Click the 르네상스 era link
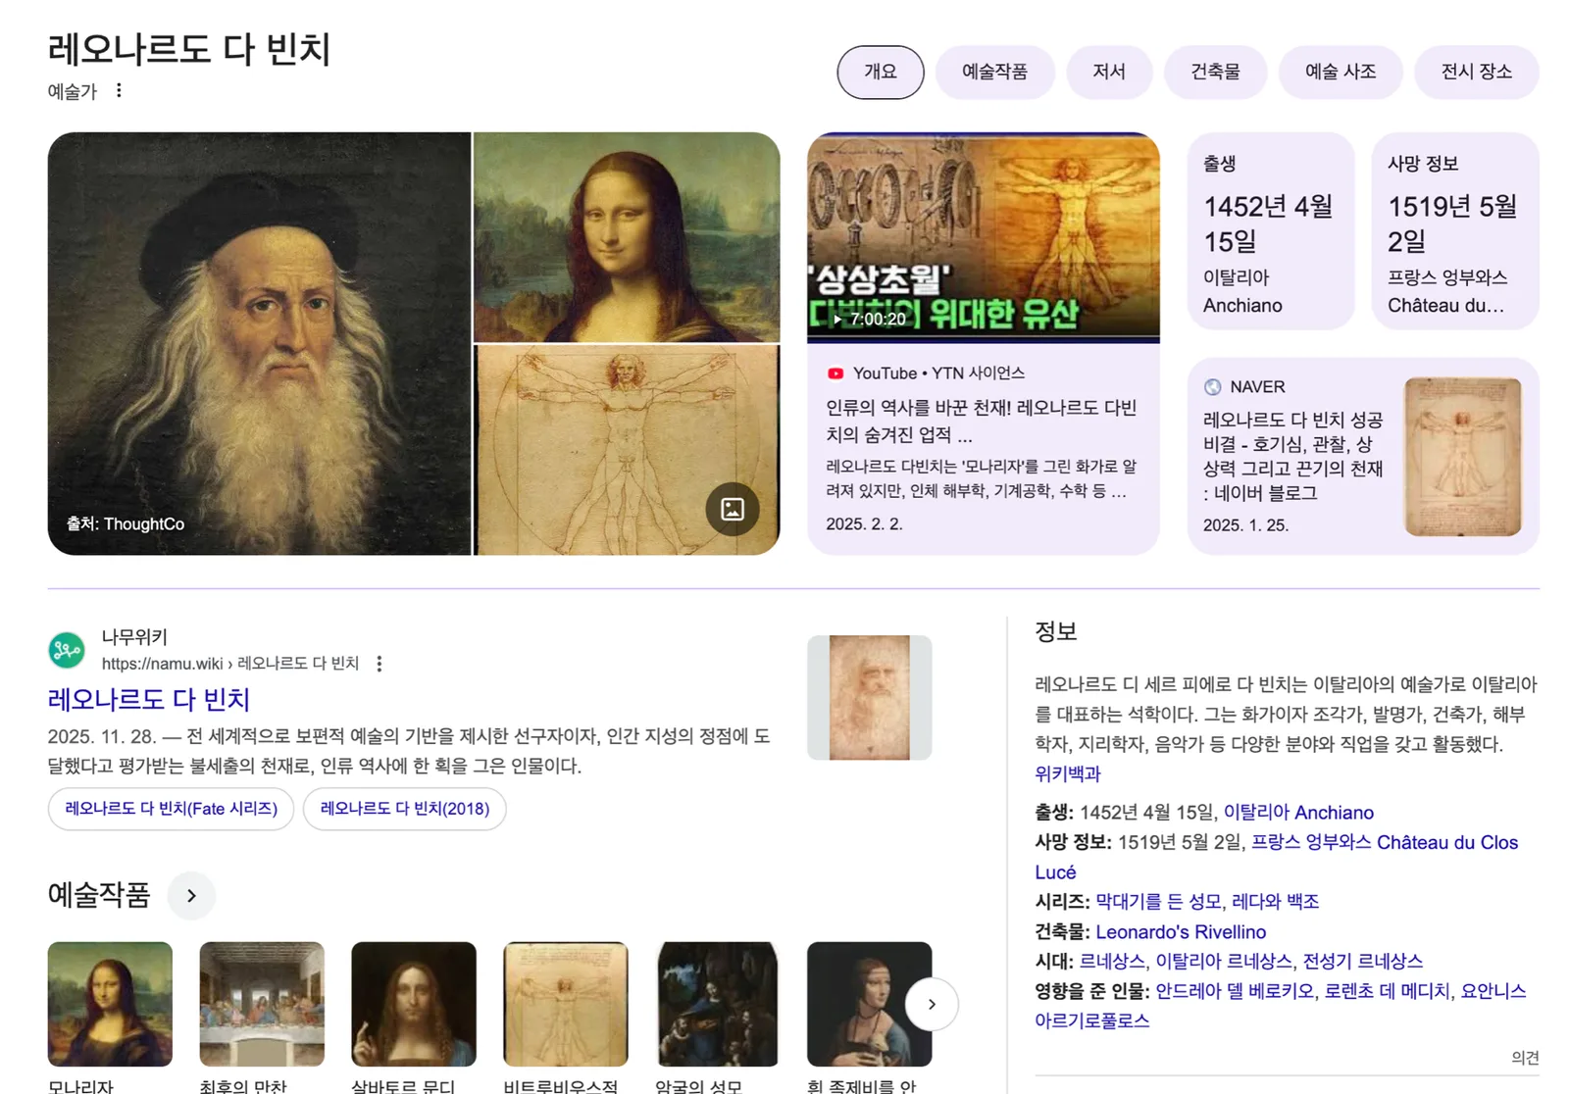This screenshot has width=1569, height=1094. 1111,961
